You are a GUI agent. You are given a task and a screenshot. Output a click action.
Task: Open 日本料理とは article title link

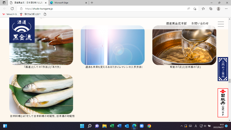42,116
